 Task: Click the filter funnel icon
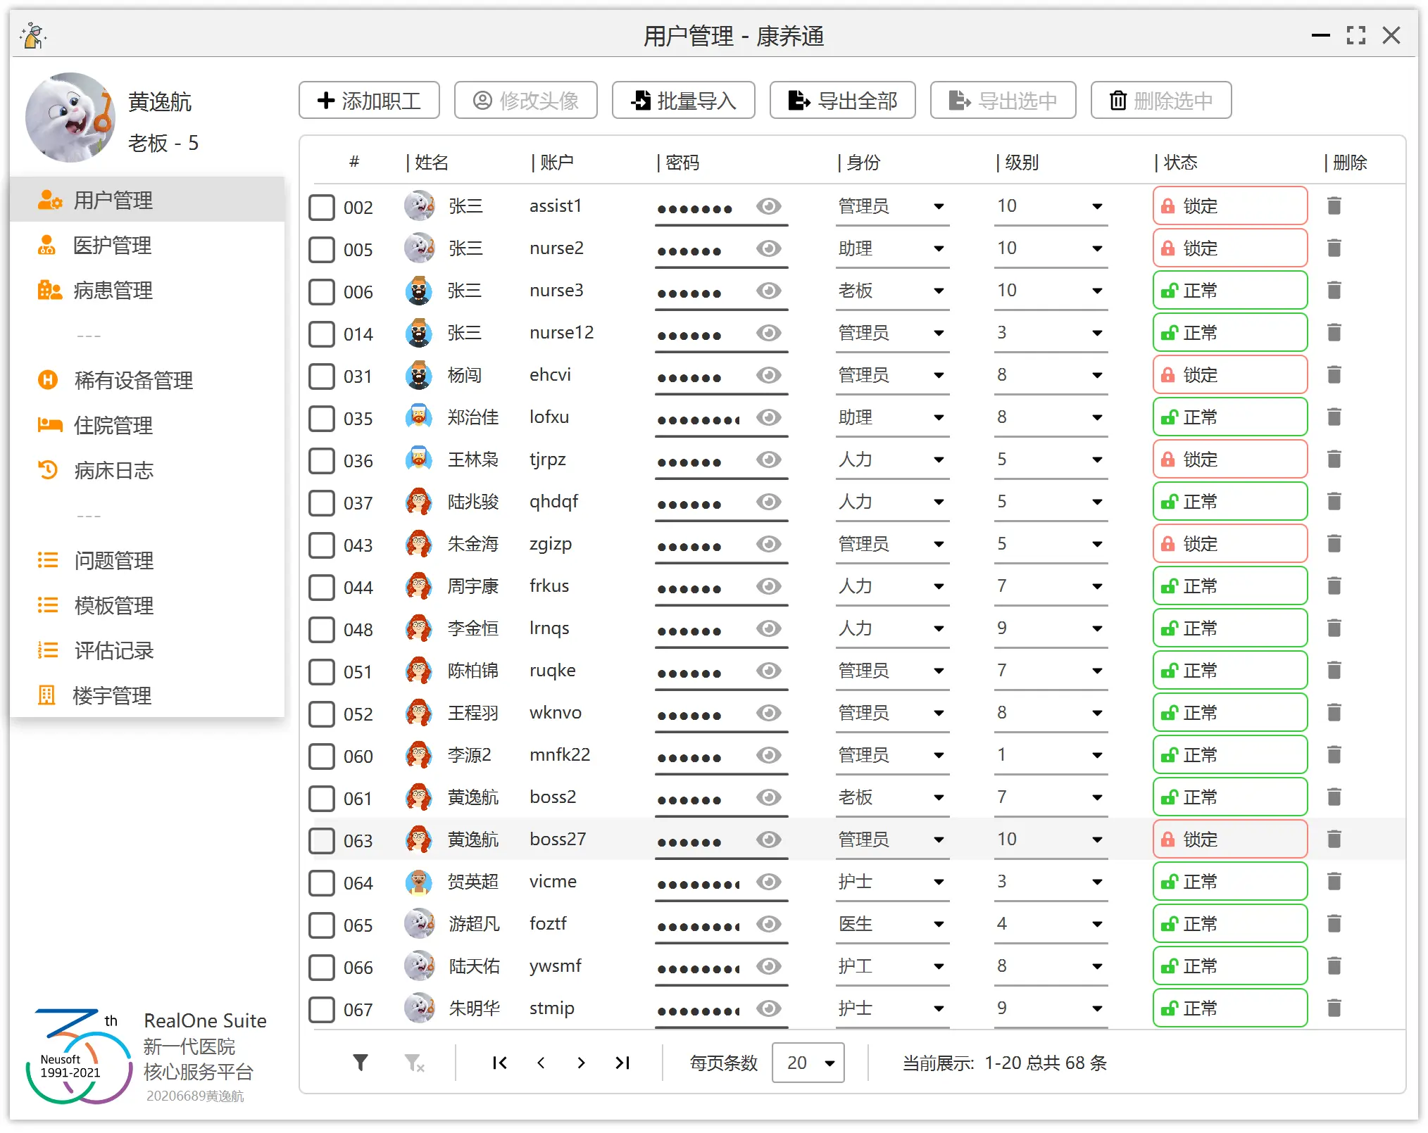tap(361, 1062)
